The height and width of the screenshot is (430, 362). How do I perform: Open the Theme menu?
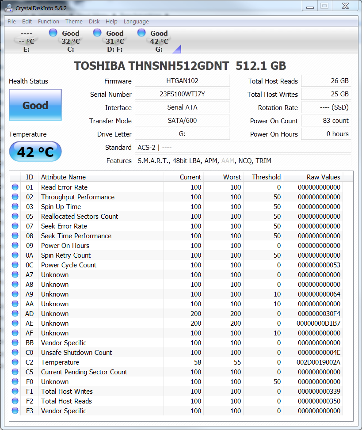(x=74, y=22)
